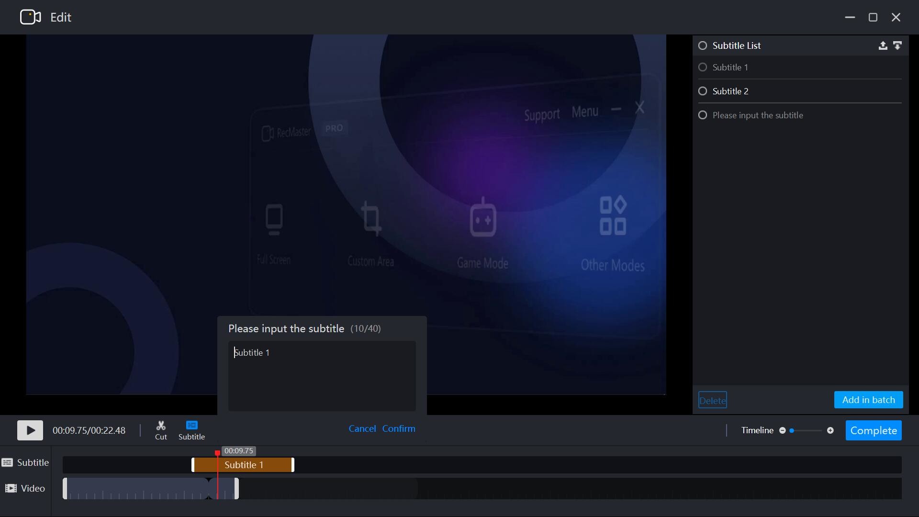Select the Subtitle 1 radio button
Image resolution: width=919 pixels, height=517 pixels.
[x=702, y=67]
